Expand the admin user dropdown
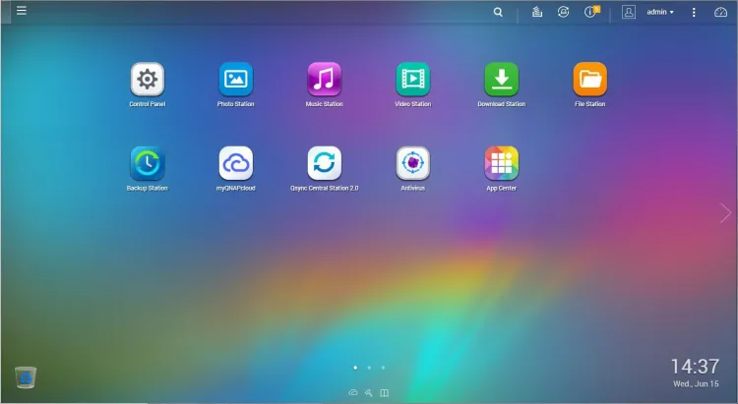The width and height of the screenshot is (738, 404). [659, 13]
